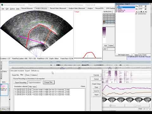Open the Record Video Ultrasound tab
Image resolution: width=152 pixels, height=114 pixels.
tap(58, 8)
